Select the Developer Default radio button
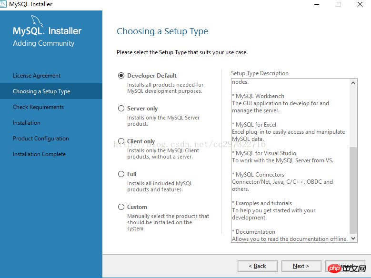Viewport: 371px width, 278px height. click(x=121, y=76)
